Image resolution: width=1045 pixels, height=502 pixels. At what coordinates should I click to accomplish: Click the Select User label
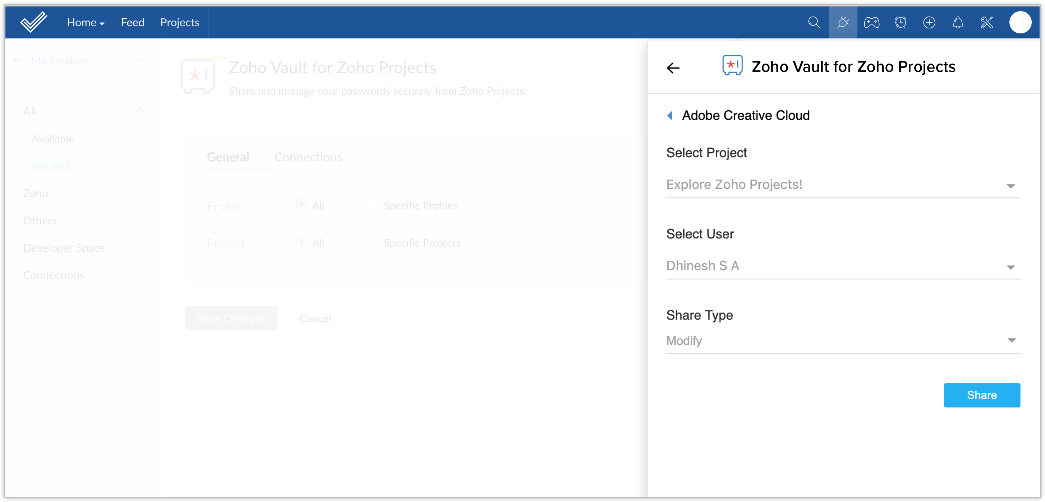pos(700,234)
